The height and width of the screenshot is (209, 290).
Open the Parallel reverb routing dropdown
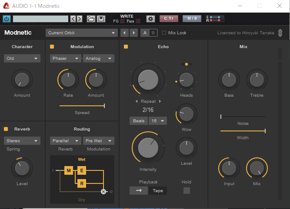tap(66, 141)
